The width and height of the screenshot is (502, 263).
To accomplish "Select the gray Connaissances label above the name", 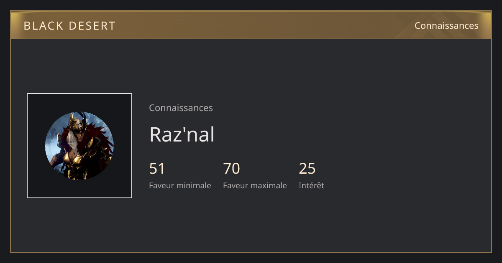I will click(181, 108).
